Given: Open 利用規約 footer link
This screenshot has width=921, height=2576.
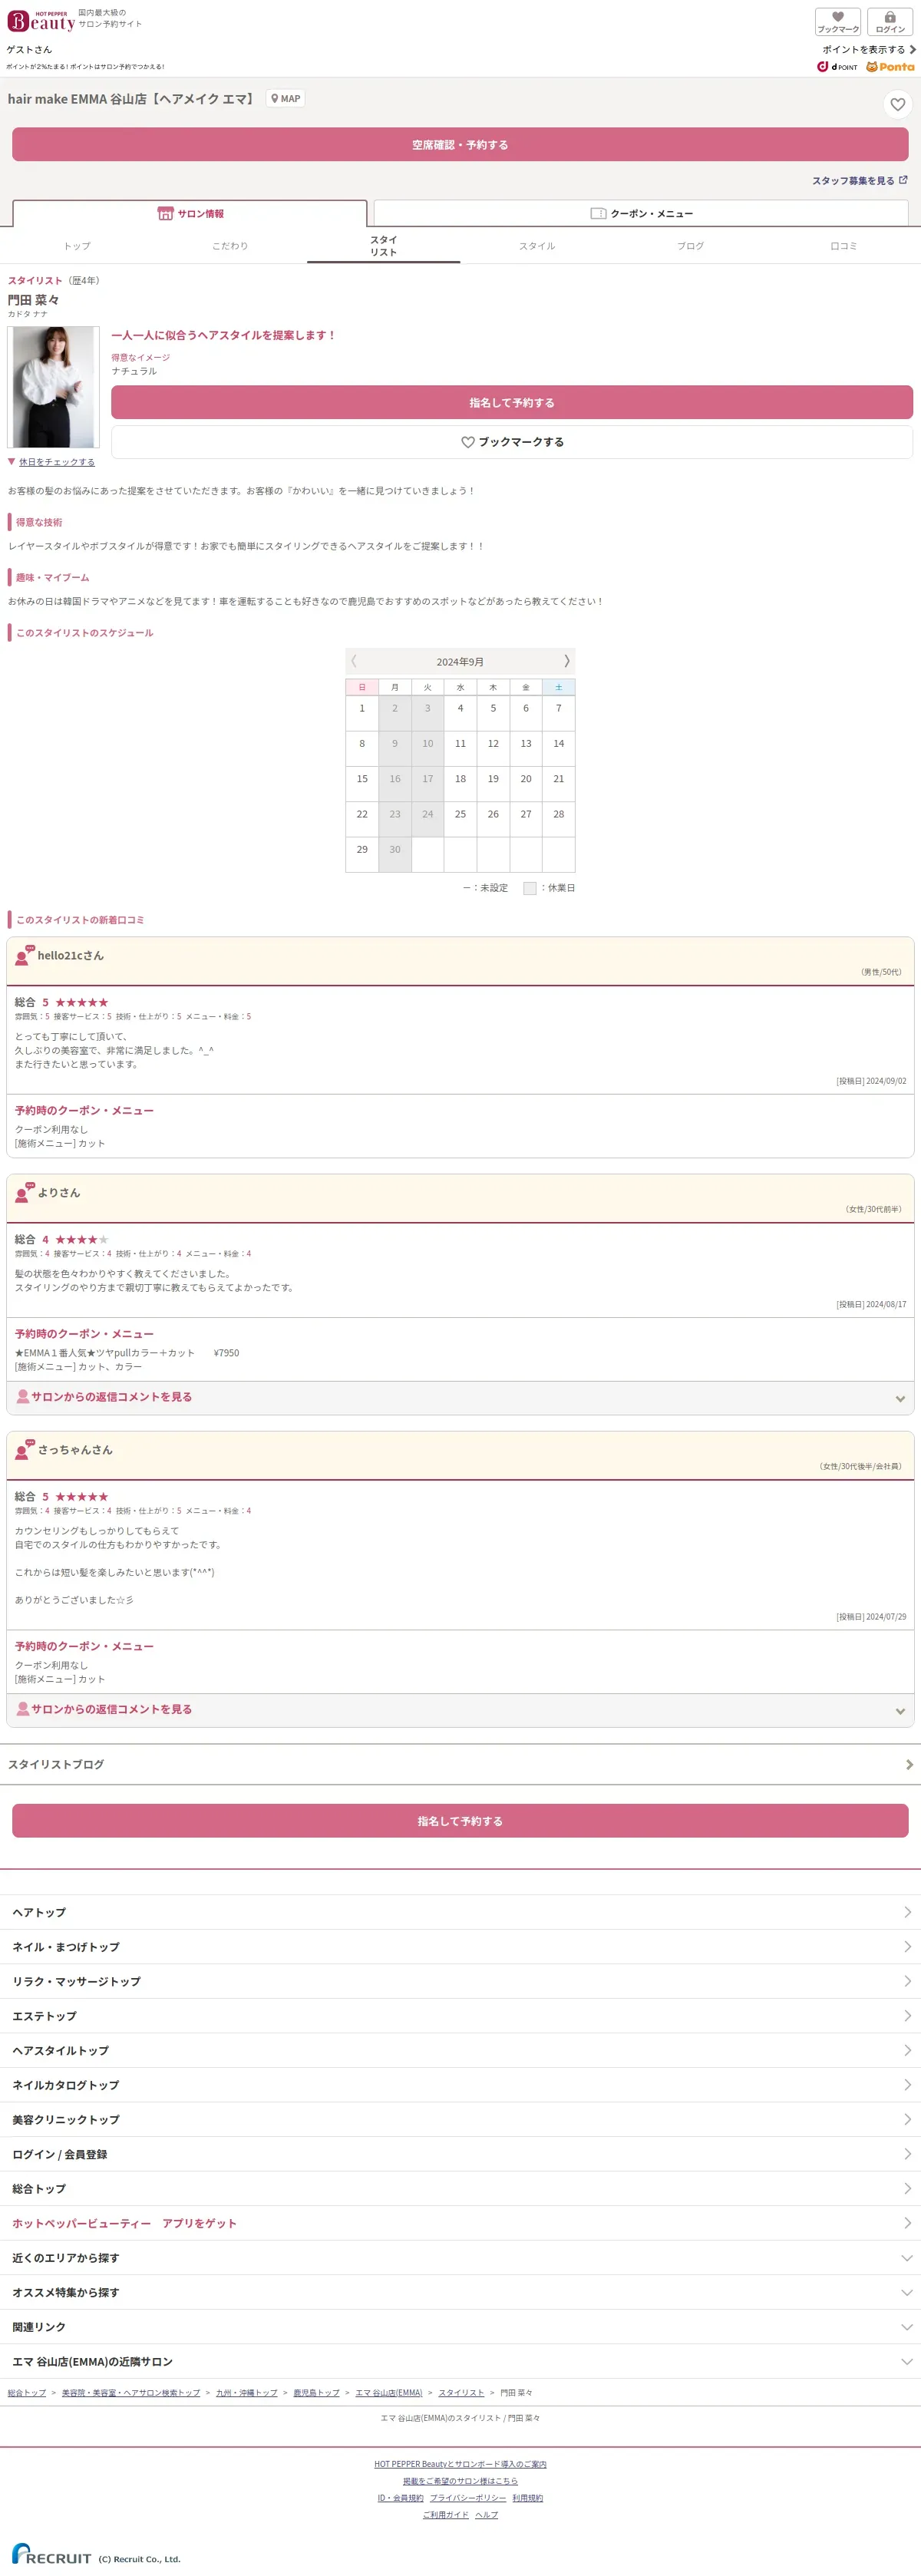Looking at the screenshot, I should point(528,2498).
